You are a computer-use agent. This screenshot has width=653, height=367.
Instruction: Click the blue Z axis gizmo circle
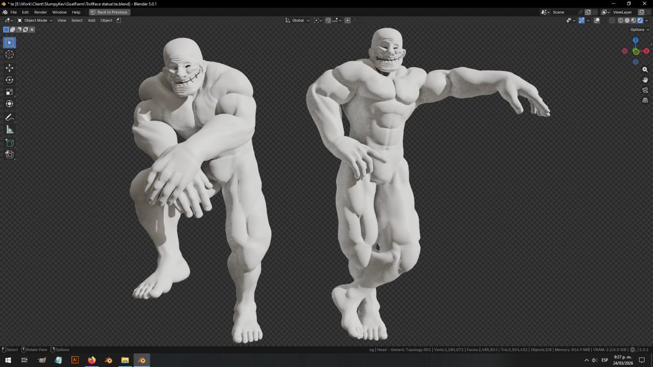pos(636,40)
